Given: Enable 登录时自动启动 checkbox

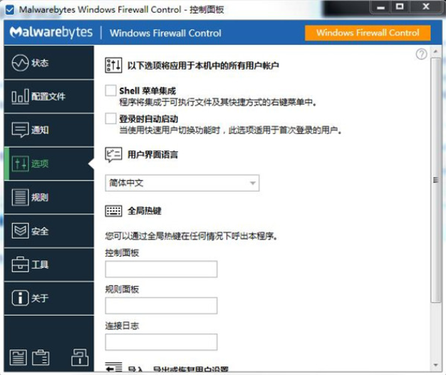Looking at the screenshot, I should [110, 118].
